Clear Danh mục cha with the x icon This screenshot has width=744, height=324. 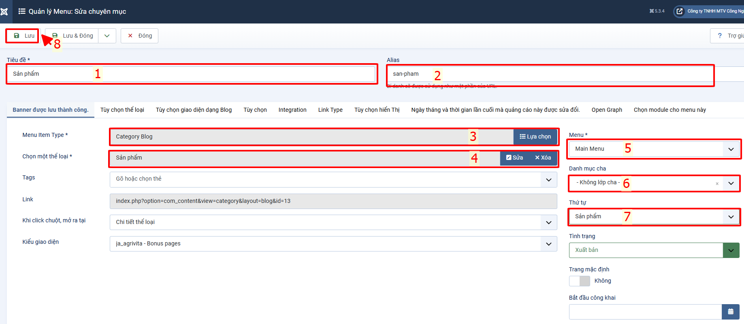coord(717,183)
